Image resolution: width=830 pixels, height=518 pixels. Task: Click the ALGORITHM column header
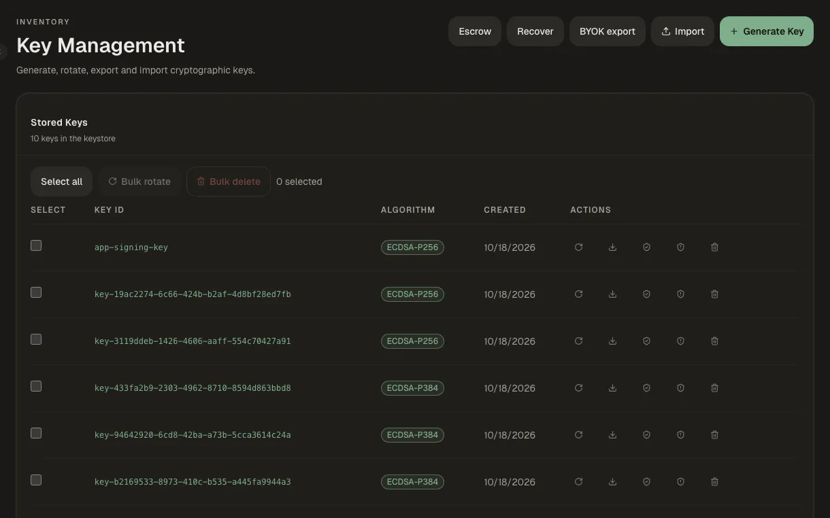(x=408, y=210)
